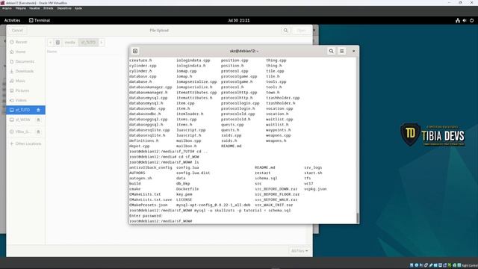Open the Terminal app menu in top bar
This screenshot has width=478, height=269.
coord(40,20)
